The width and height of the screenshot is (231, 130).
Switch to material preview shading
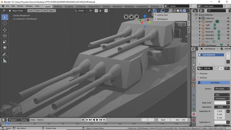[x=181, y=11]
